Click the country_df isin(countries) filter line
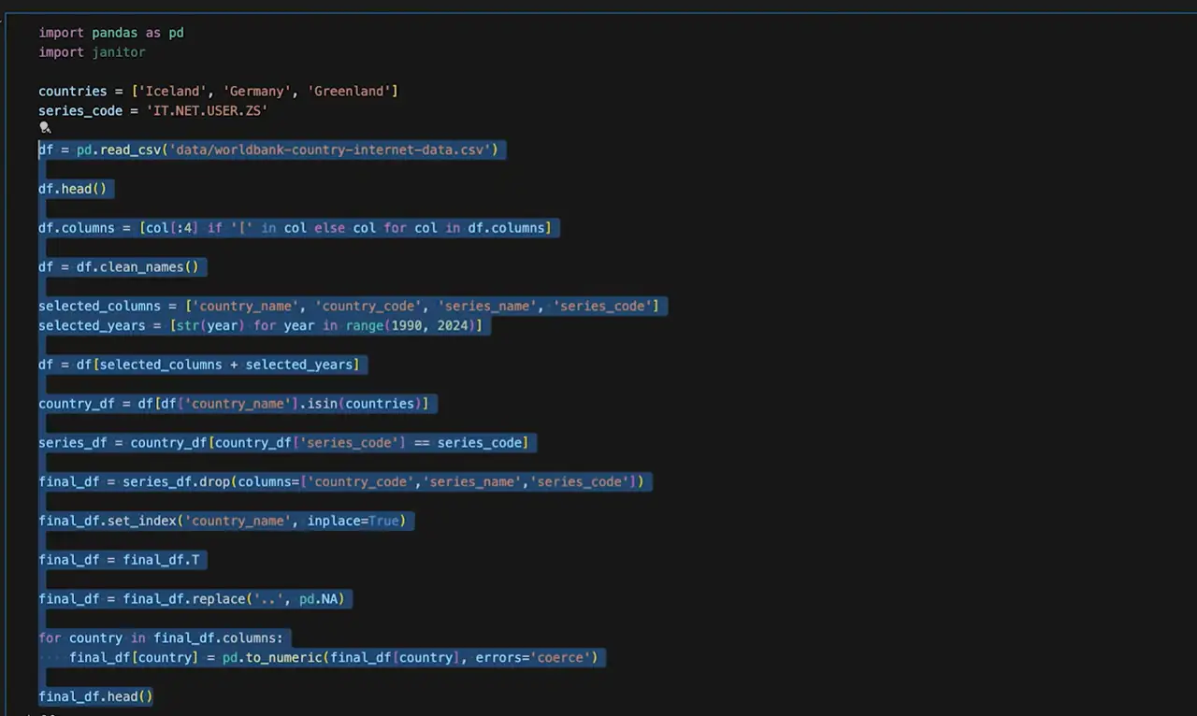This screenshot has width=1197, height=716. tap(234, 403)
